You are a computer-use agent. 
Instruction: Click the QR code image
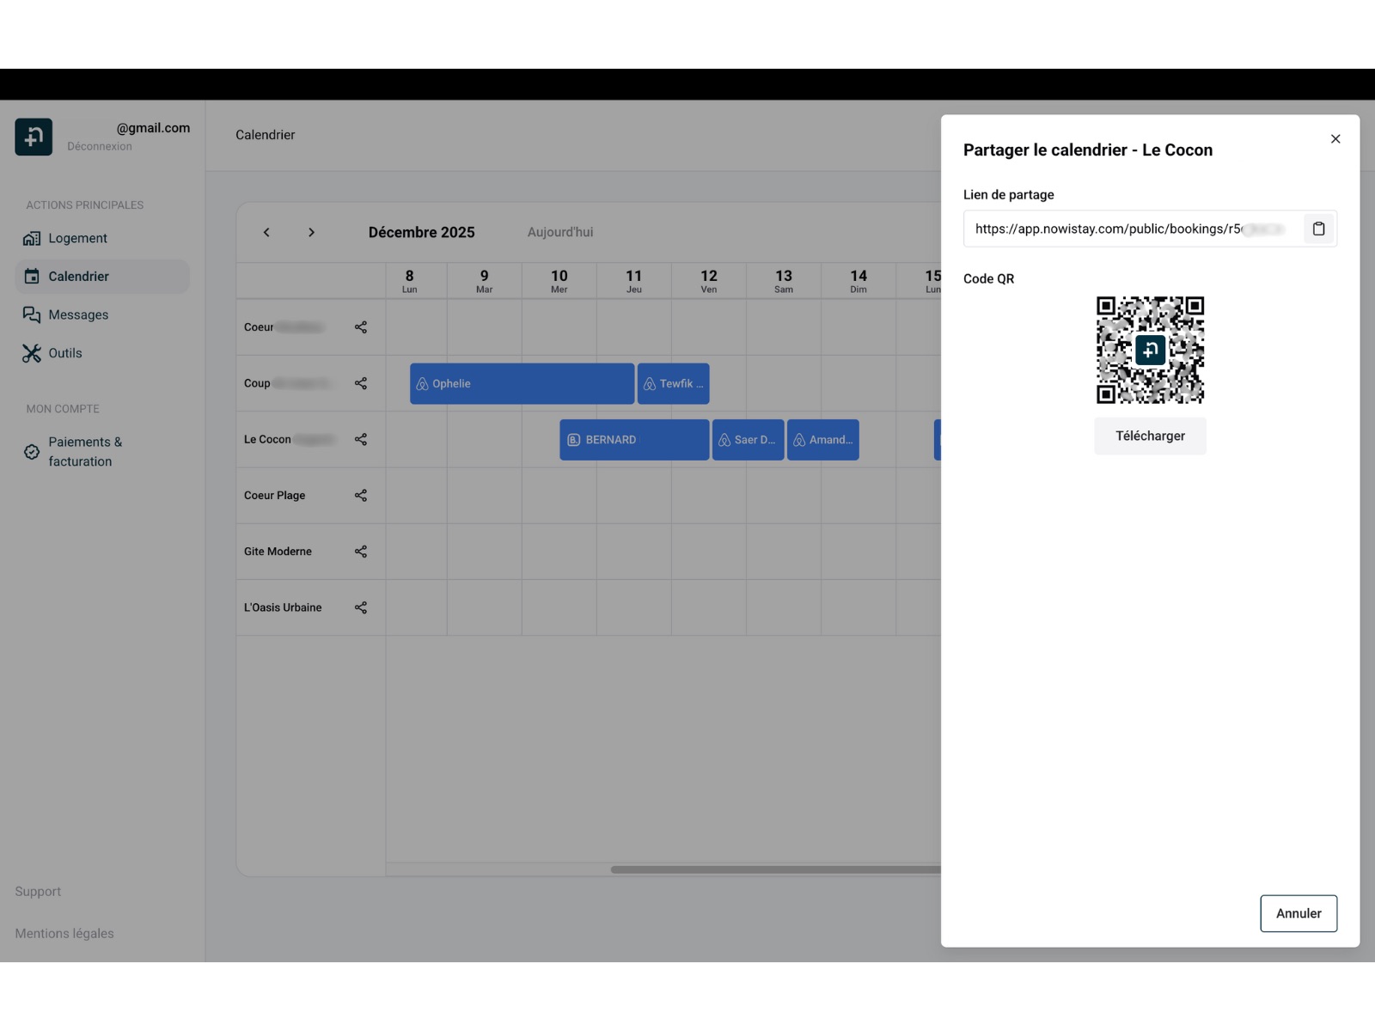pos(1150,350)
